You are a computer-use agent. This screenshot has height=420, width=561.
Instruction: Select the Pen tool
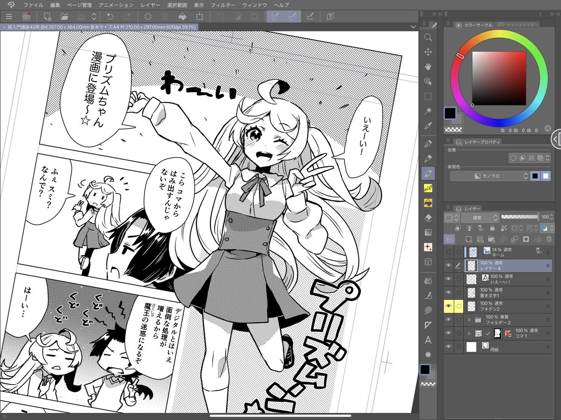point(428,143)
